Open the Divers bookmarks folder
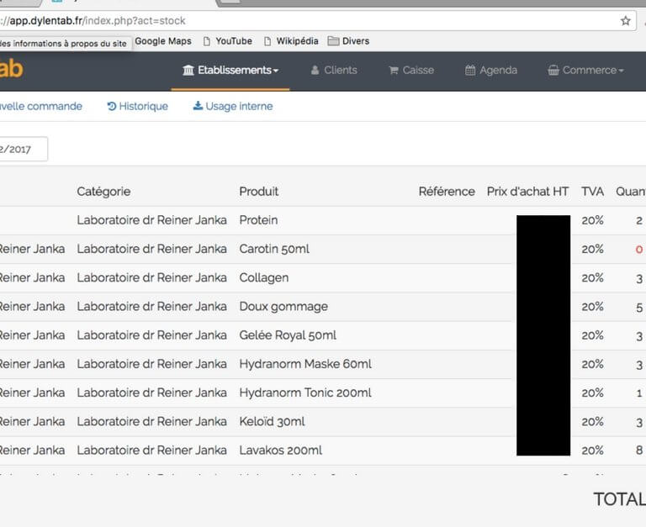The image size is (646, 527). point(348,41)
